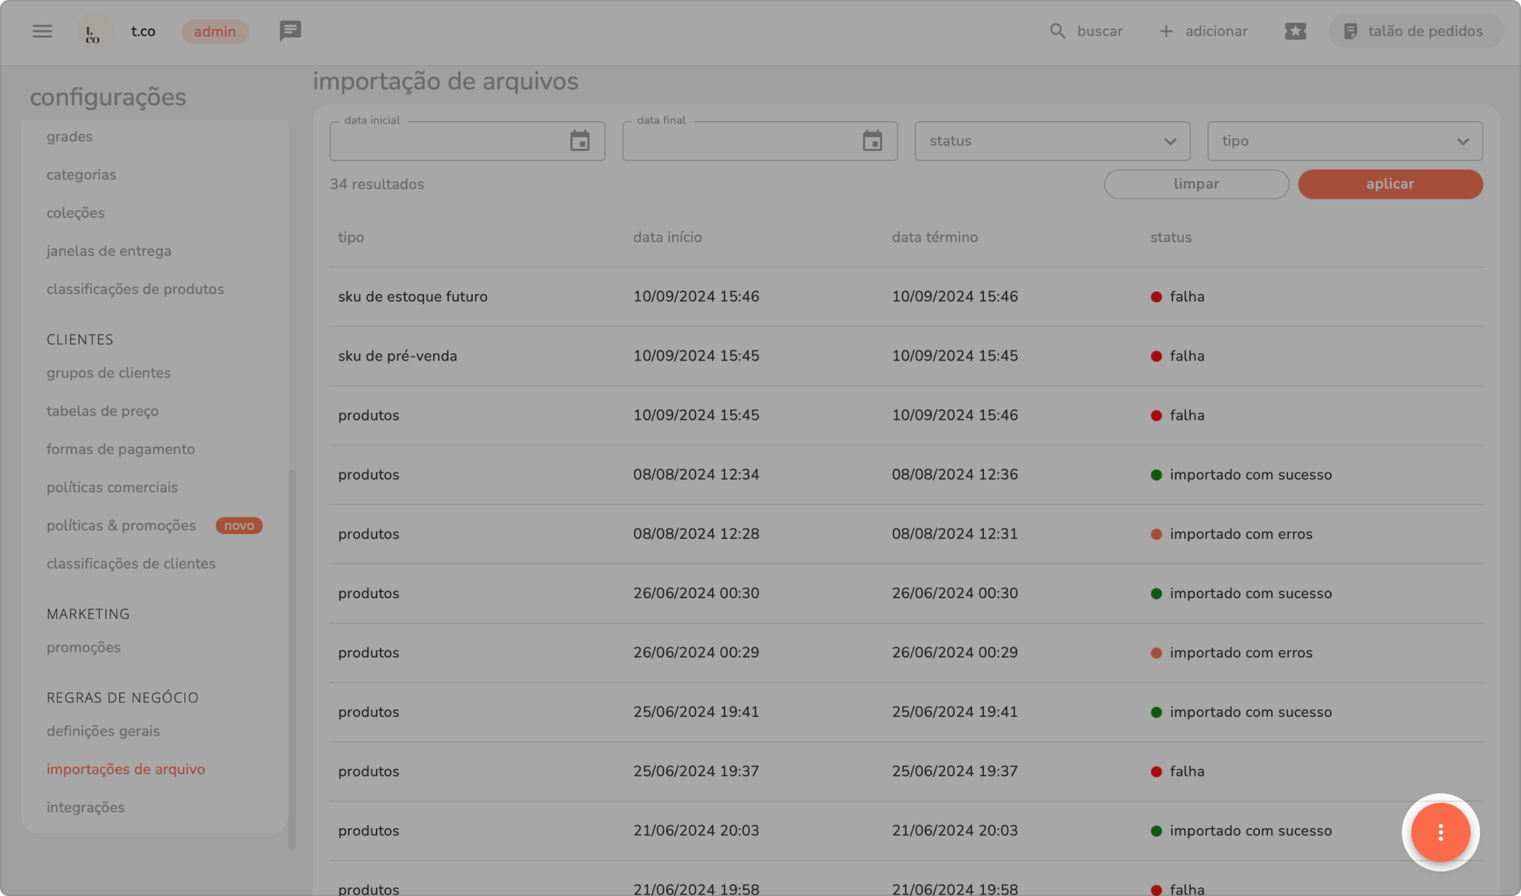Click the search magnifier icon
The width and height of the screenshot is (1521, 896).
(x=1058, y=31)
